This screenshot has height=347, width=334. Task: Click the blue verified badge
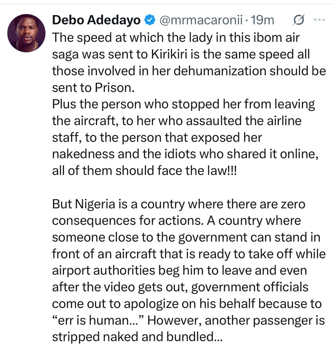(x=149, y=21)
